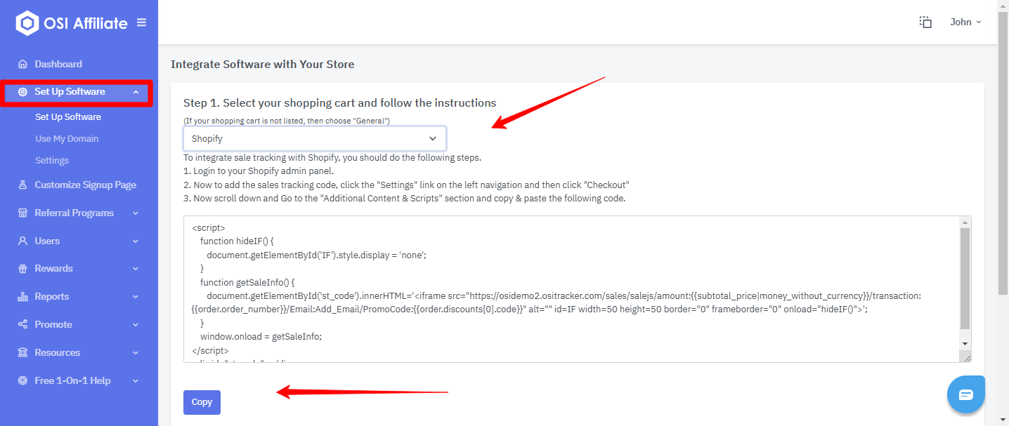Open the Rewards menu label
Screen dimensions: 1009x426
53,269
